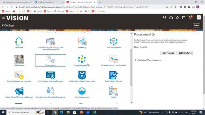Open a new browser tab
This screenshot has height=115, width=205.
coord(100,2)
